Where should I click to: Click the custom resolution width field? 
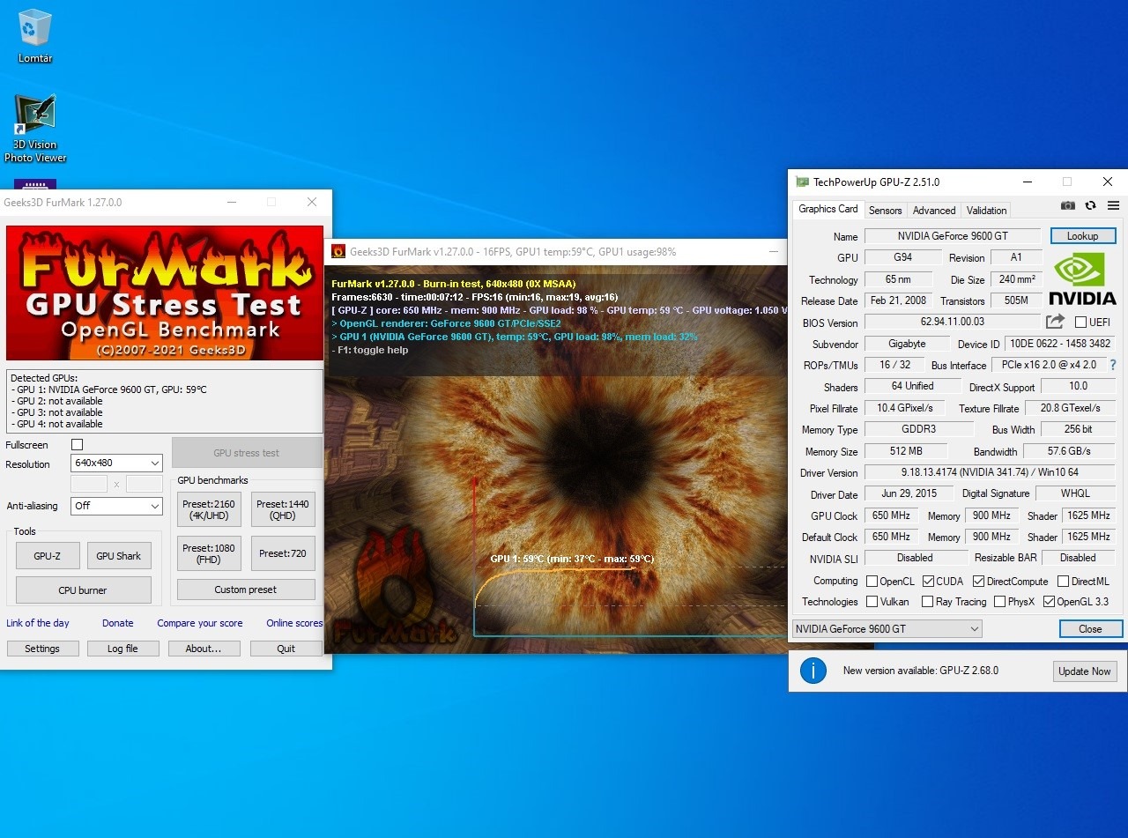tap(89, 484)
